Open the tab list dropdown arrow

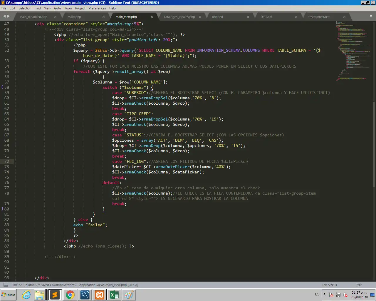(371, 16)
